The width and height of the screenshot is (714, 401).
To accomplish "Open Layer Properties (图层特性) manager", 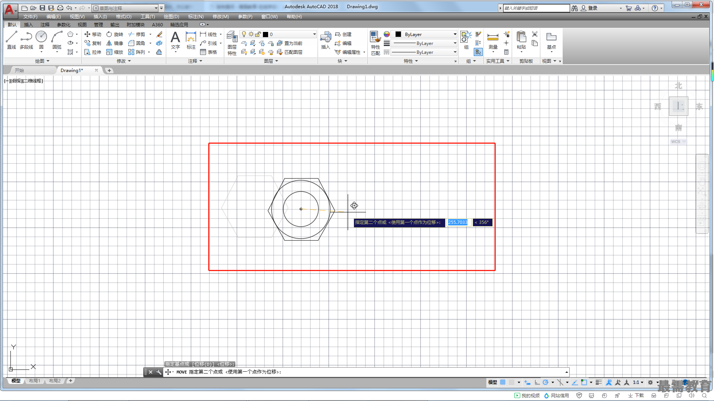I will (x=232, y=43).
